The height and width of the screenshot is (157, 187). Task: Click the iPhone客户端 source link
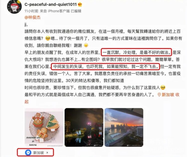click(59, 11)
